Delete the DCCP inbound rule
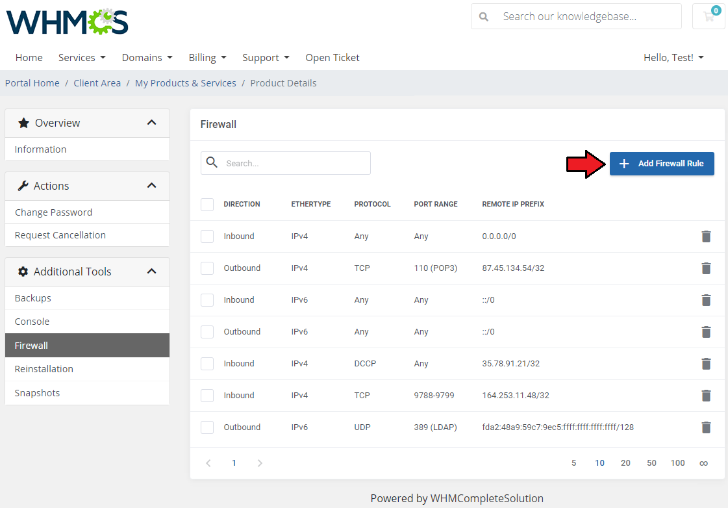The width and height of the screenshot is (728, 508). click(706, 364)
